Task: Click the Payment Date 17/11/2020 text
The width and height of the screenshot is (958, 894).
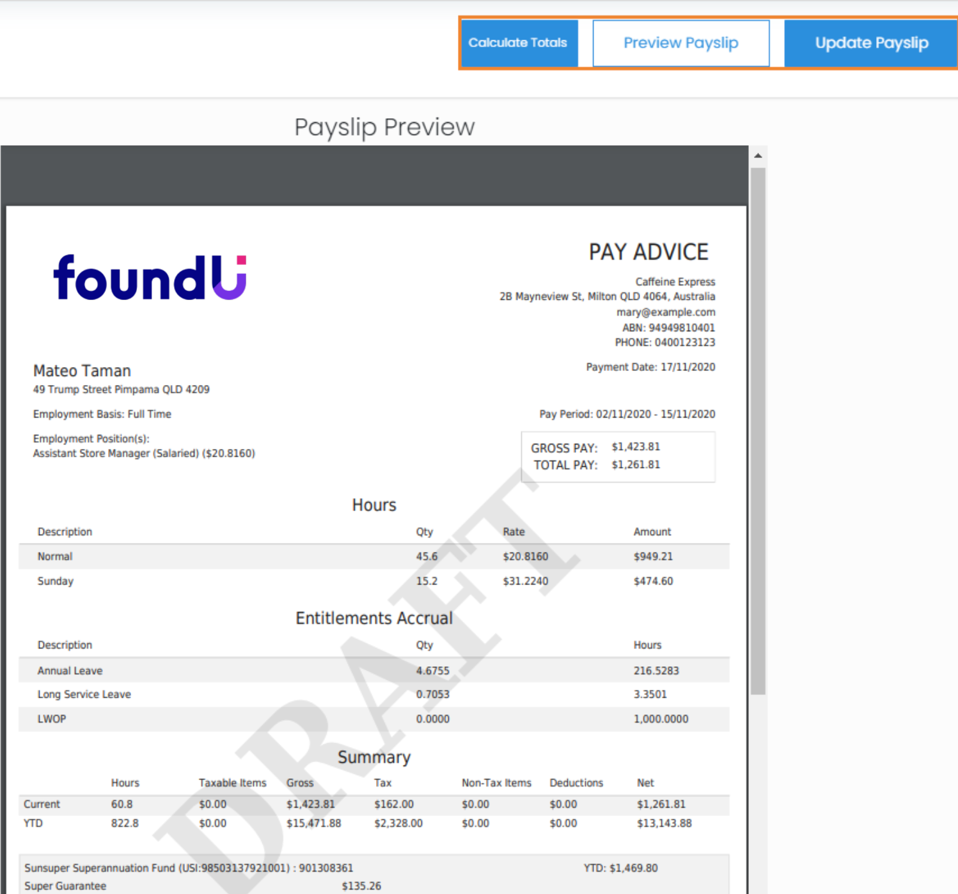Action: (x=650, y=367)
